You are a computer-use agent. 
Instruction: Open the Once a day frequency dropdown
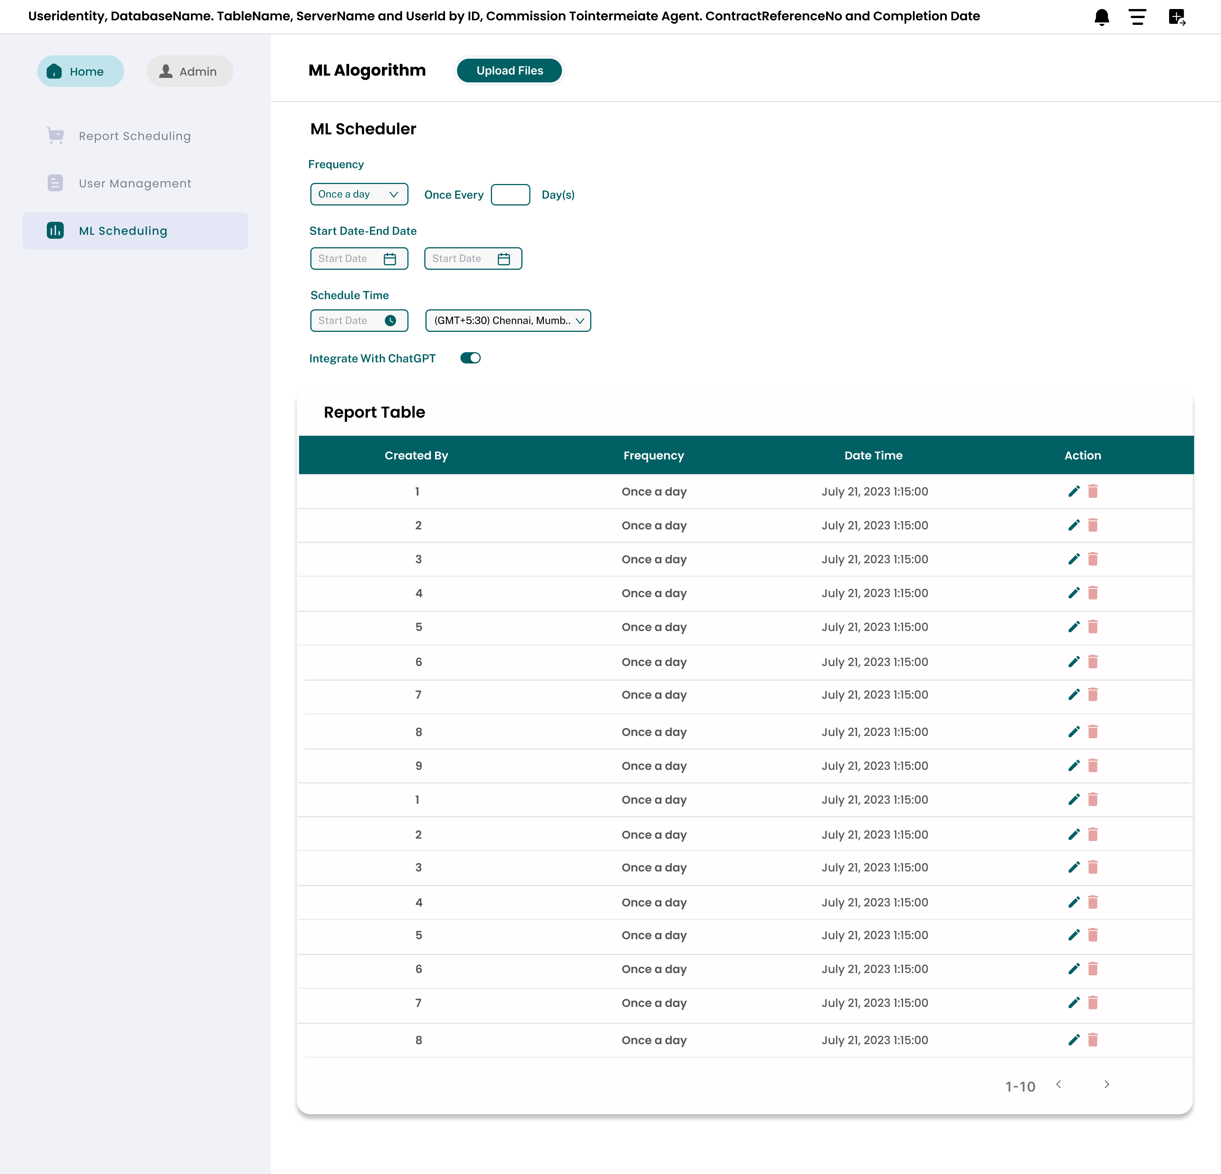(359, 194)
